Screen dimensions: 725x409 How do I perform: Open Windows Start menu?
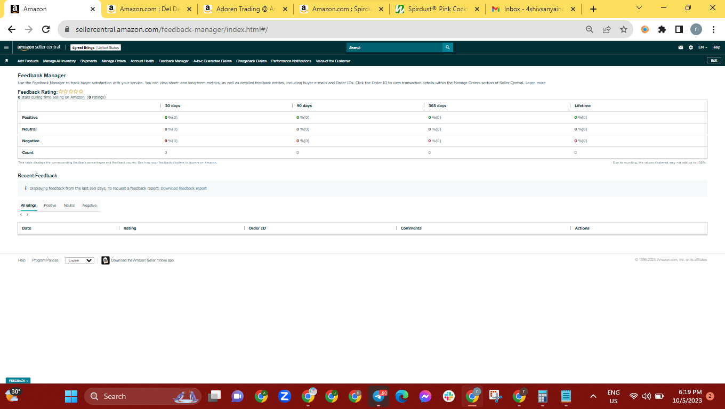click(71, 396)
